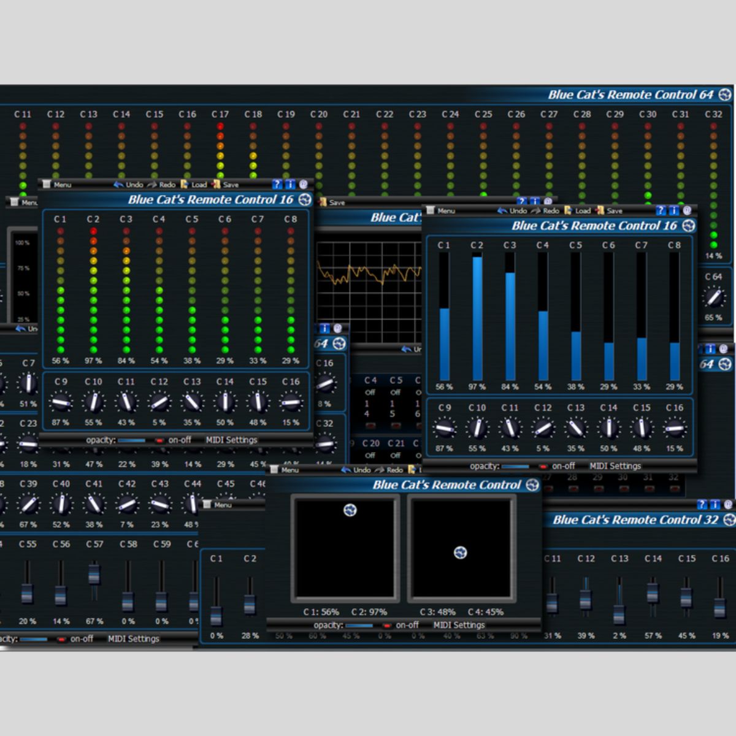Click the C2 fader showing 28%
The width and height of the screenshot is (736, 736).
(249, 605)
